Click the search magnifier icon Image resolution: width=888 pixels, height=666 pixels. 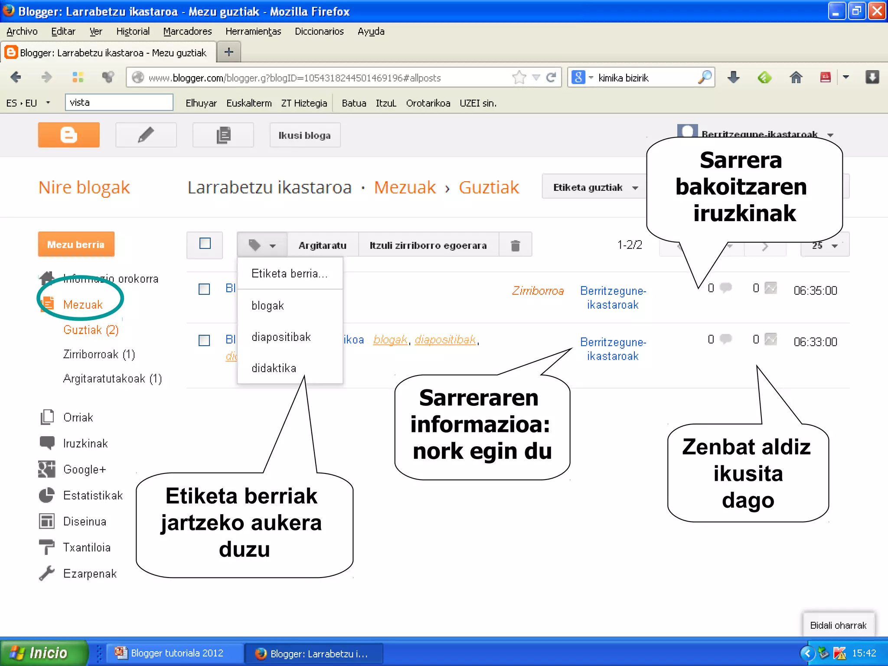pyautogui.click(x=705, y=78)
